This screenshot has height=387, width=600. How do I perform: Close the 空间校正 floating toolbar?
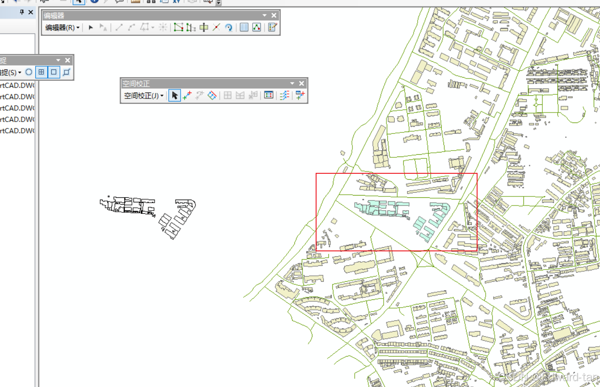302,83
